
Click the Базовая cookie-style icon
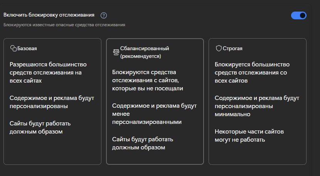pos(13,48)
